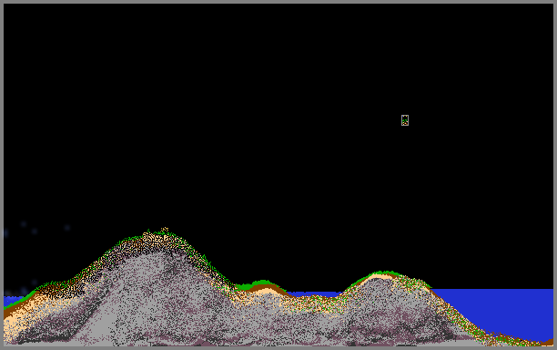
Task: Click the small gray-framed box floating in the sky
Action: (x=405, y=120)
